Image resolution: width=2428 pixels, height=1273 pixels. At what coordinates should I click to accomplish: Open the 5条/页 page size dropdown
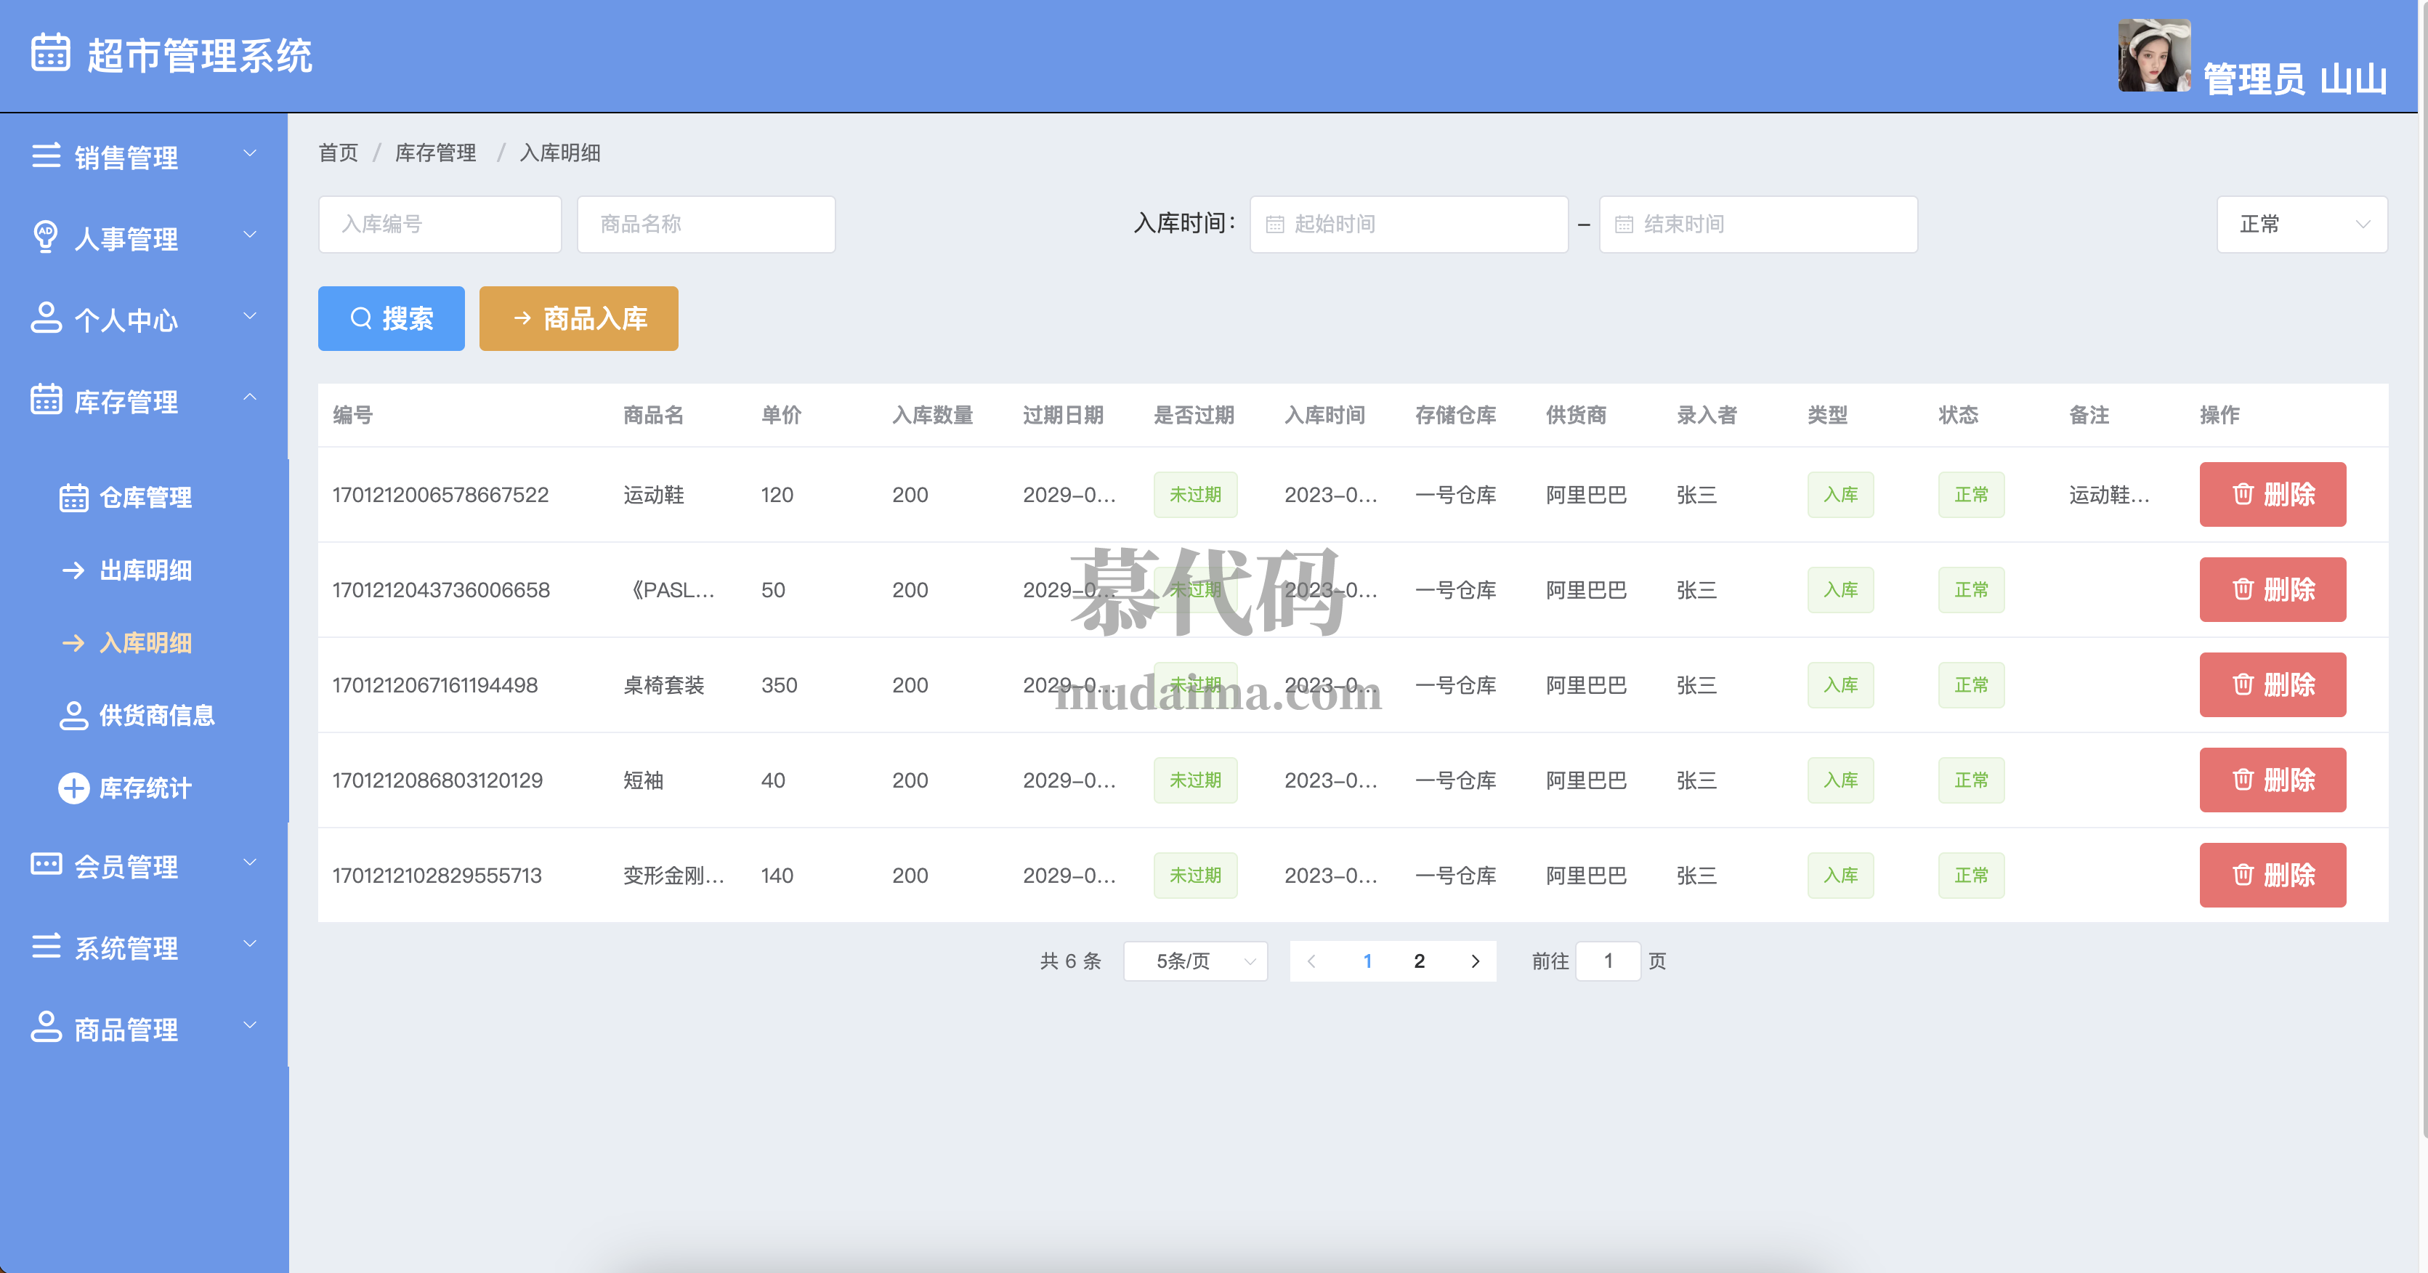(1194, 961)
